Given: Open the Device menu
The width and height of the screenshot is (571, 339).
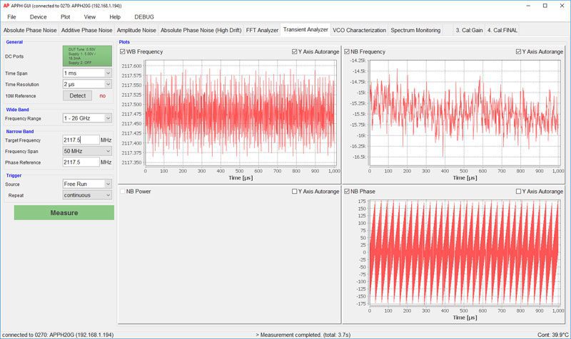Looking at the screenshot, I should 38,16.
